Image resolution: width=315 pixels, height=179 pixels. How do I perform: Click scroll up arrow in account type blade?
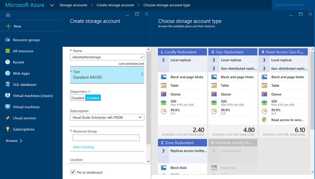312,49
